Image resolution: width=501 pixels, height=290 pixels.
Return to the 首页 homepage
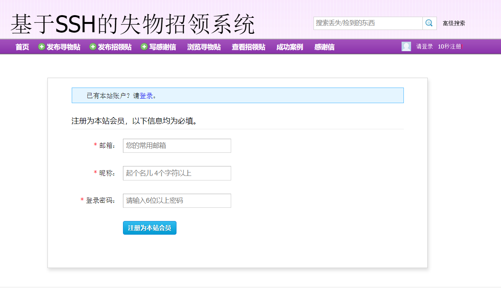click(22, 47)
